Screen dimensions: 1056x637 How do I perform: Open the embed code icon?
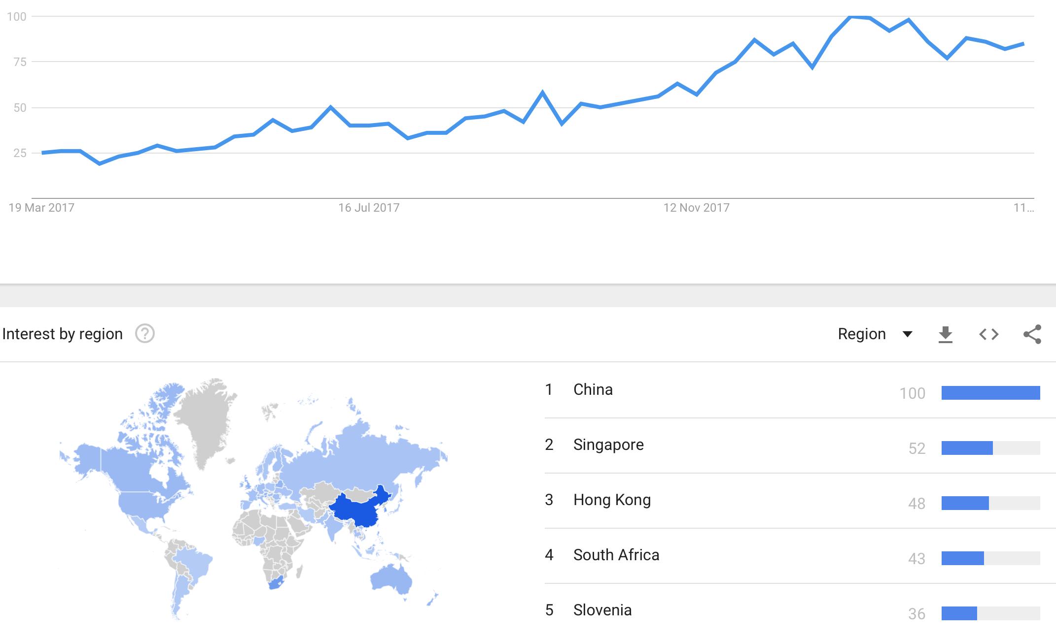(x=988, y=334)
